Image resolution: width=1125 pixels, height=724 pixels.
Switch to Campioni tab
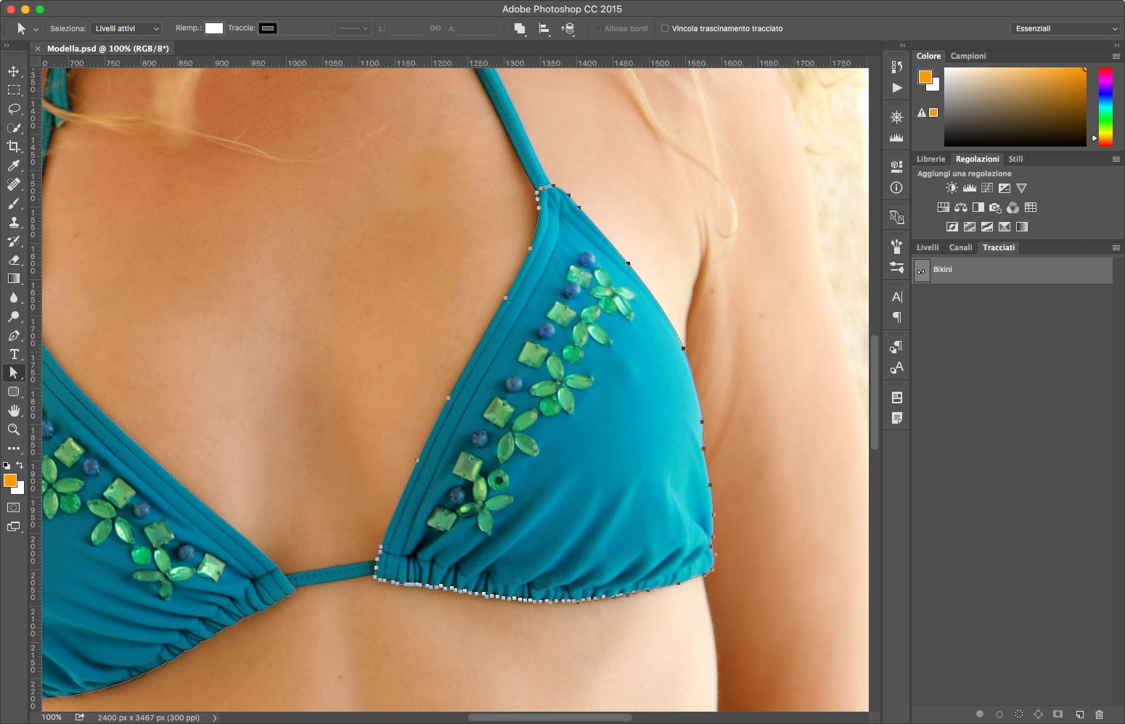click(968, 56)
